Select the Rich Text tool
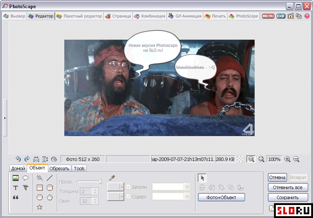Image resolution: width=313 pixels, height=218 pixels. click(26, 188)
